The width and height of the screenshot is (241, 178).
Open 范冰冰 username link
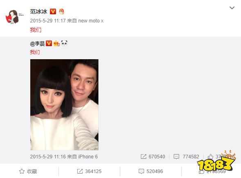point(38,11)
